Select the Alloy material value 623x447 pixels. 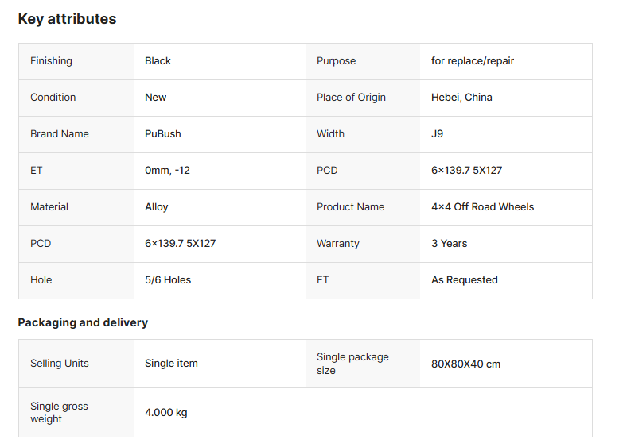pyautogui.click(x=156, y=207)
